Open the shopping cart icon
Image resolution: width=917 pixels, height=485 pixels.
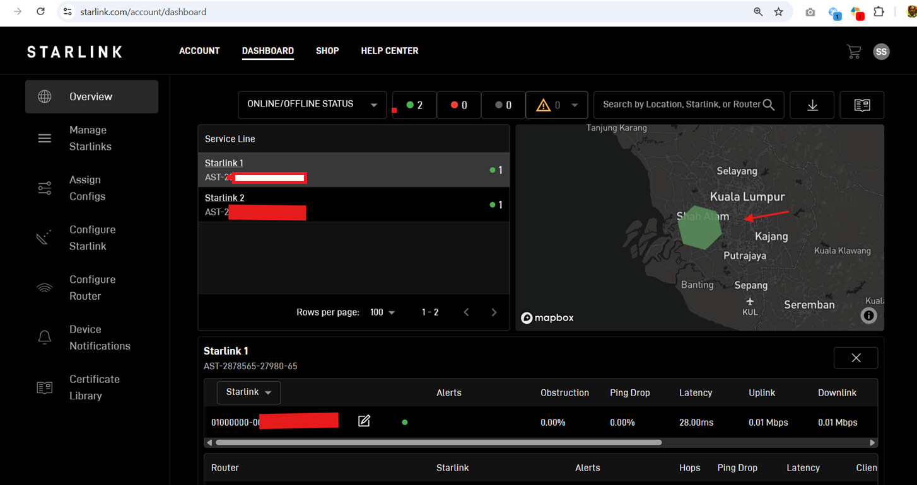(x=853, y=52)
